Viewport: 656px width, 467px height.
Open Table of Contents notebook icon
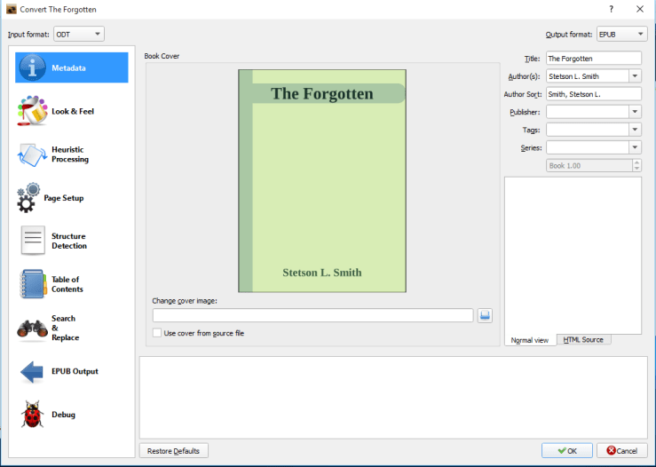click(x=32, y=284)
